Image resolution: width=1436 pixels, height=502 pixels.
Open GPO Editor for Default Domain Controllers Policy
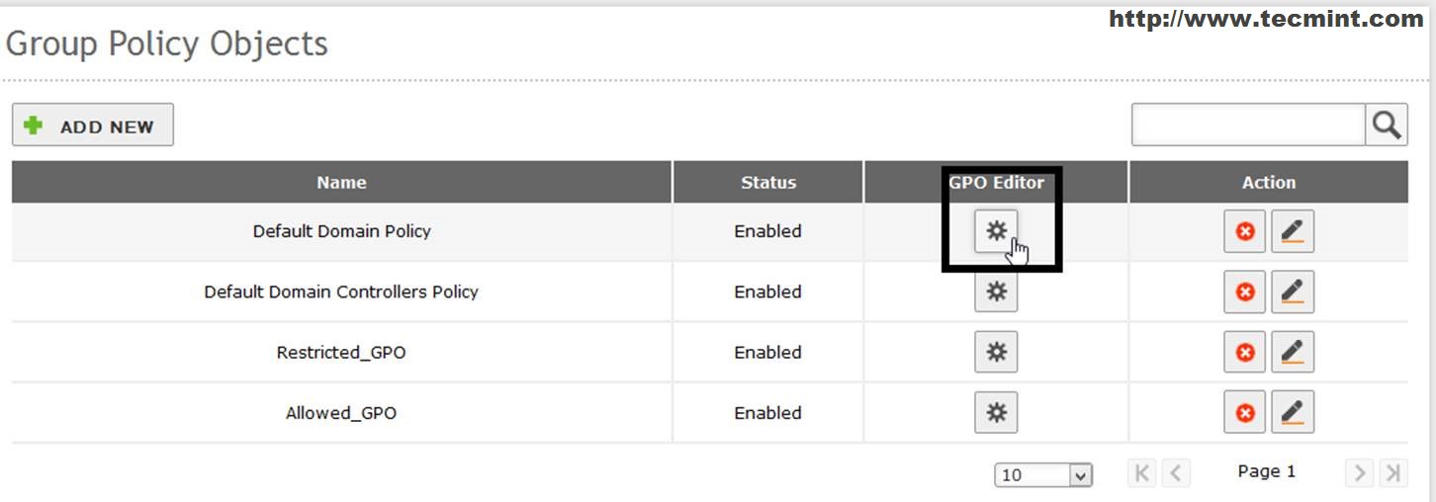tap(996, 292)
